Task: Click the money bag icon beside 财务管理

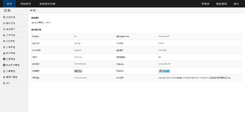Action: coord(4,53)
